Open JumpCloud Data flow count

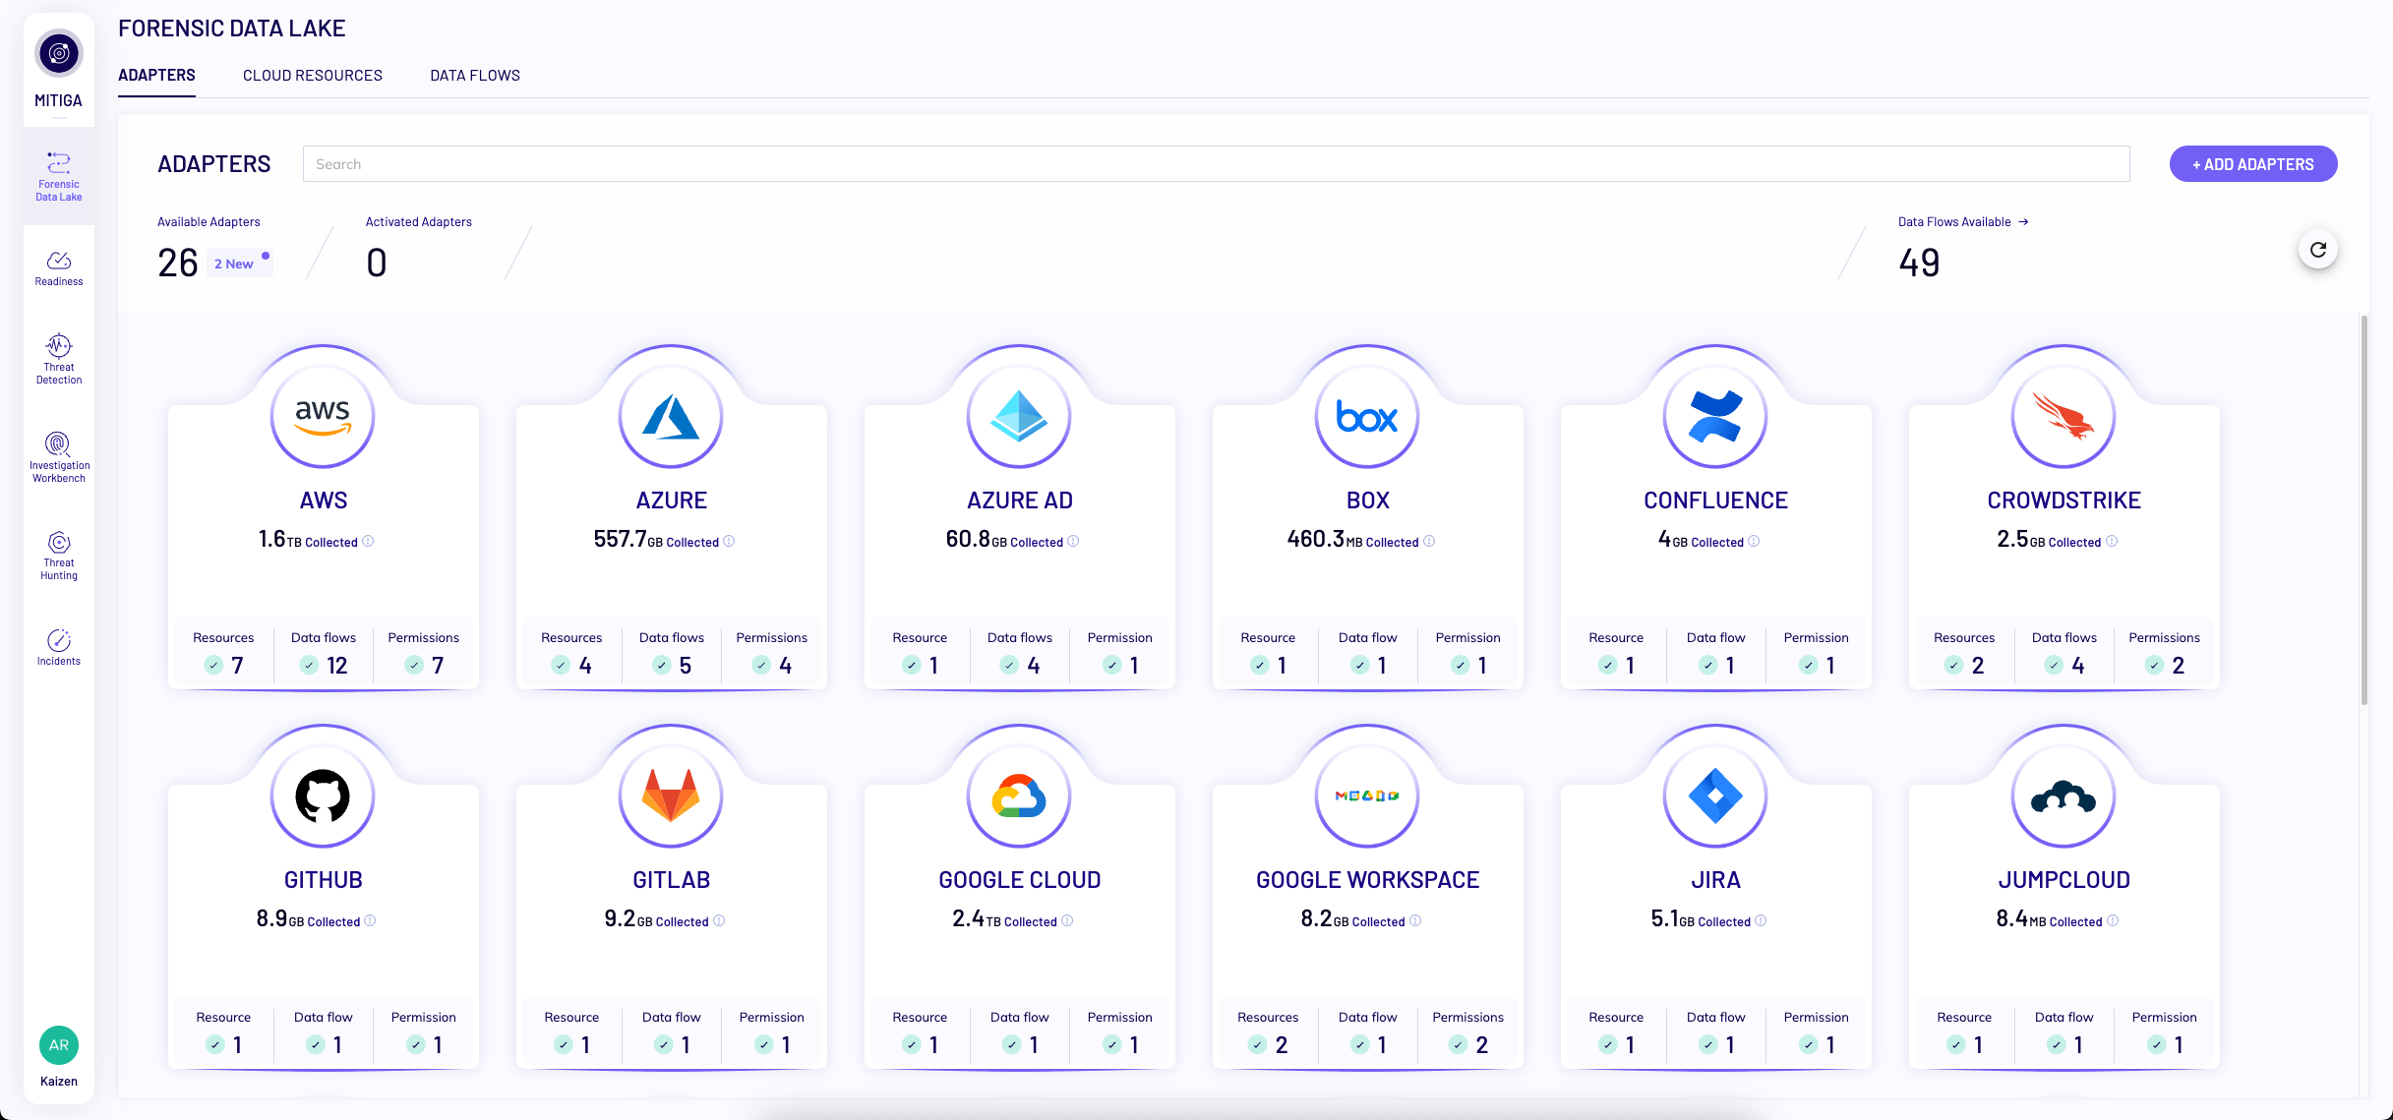tap(2064, 1032)
